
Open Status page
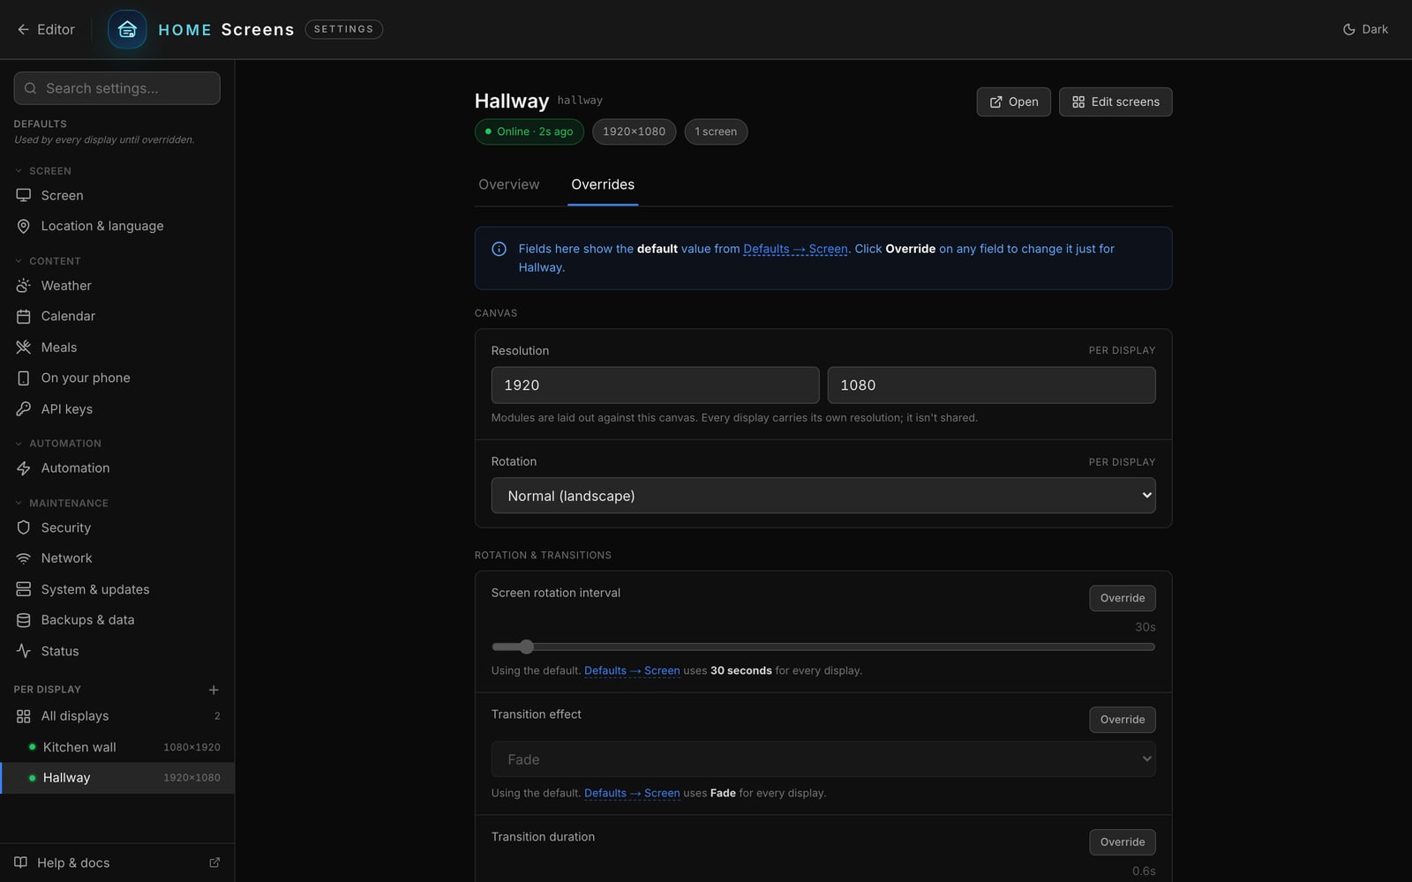click(x=117, y=651)
